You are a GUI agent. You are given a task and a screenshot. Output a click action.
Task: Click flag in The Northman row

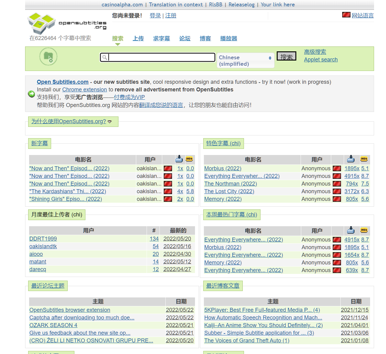click(337, 184)
